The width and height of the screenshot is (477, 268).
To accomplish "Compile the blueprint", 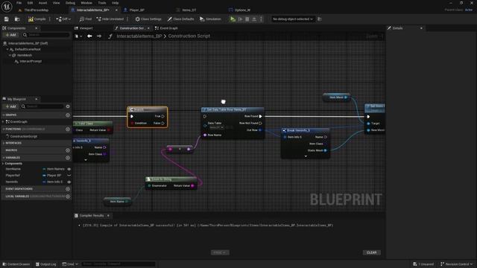I will tap(37, 19).
